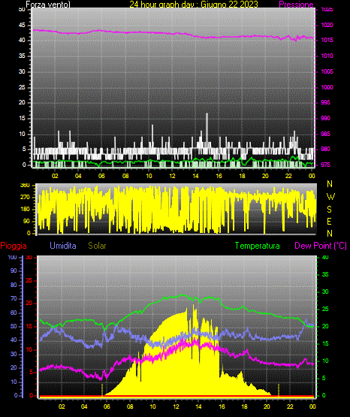The width and height of the screenshot is (350, 417).
Task: Click 25 on the red rain axis
Action: tap(29, 280)
